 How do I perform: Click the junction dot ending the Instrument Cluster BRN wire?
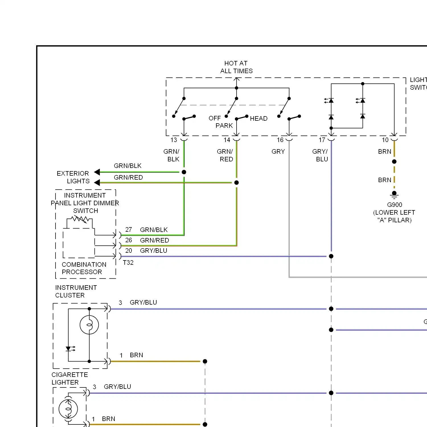point(205,361)
